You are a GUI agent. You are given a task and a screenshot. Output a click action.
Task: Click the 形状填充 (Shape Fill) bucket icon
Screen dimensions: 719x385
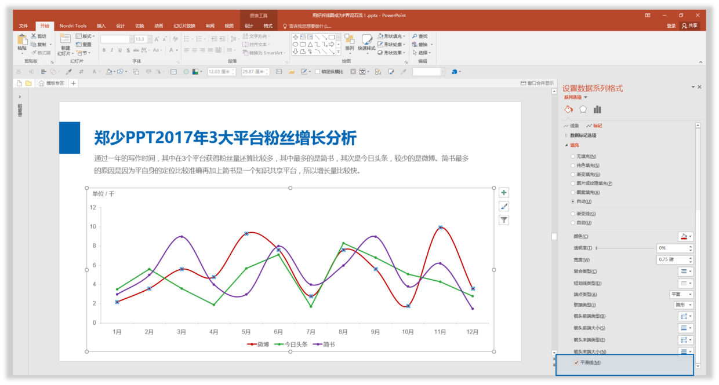[x=380, y=36]
